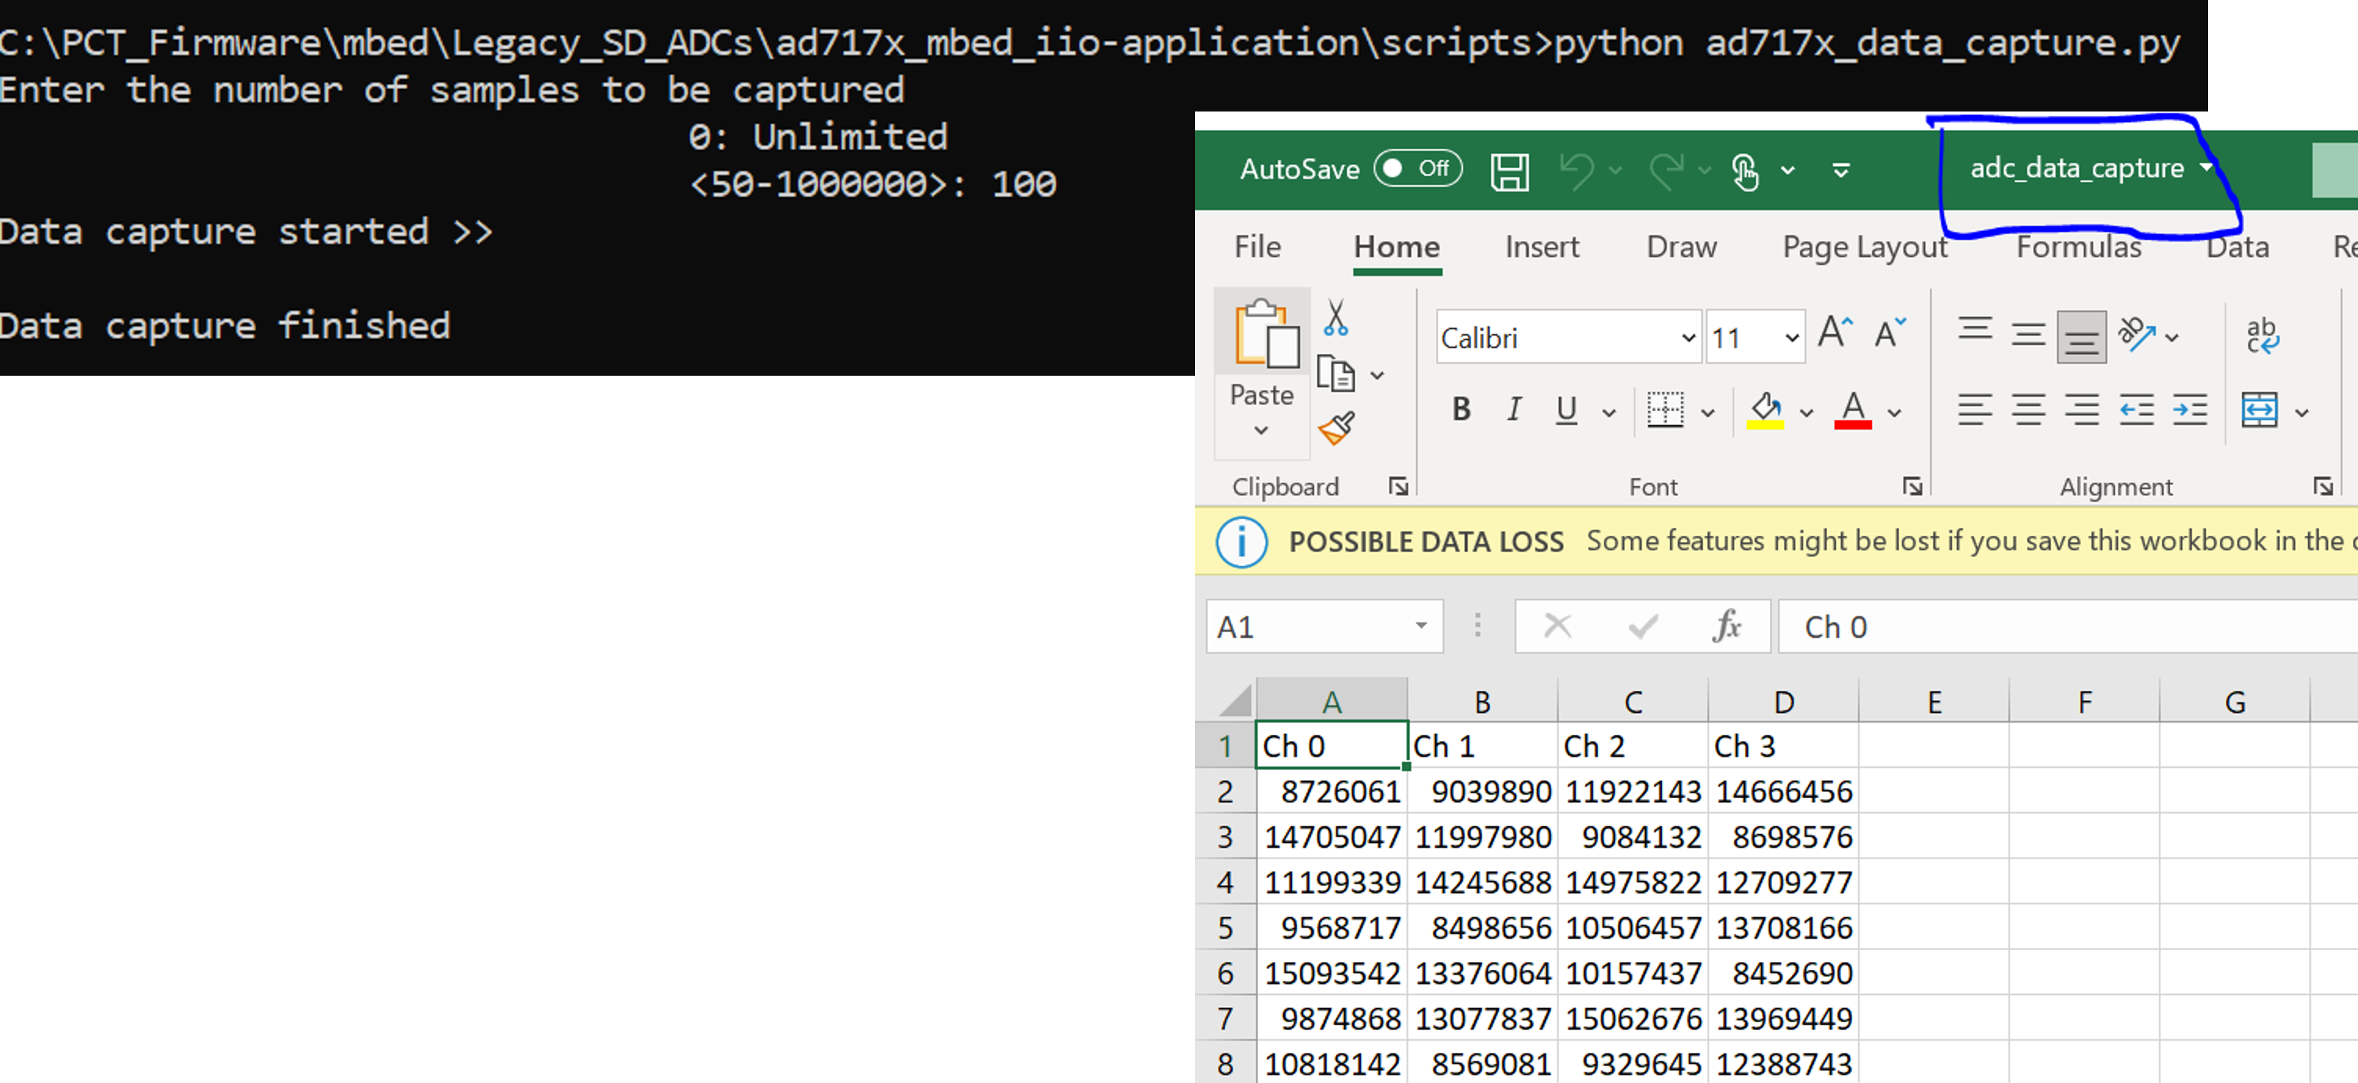Image resolution: width=2358 pixels, height=1083 pixels.
Task: Open the Font settings dialog launcher
Action: (1912, 485)
